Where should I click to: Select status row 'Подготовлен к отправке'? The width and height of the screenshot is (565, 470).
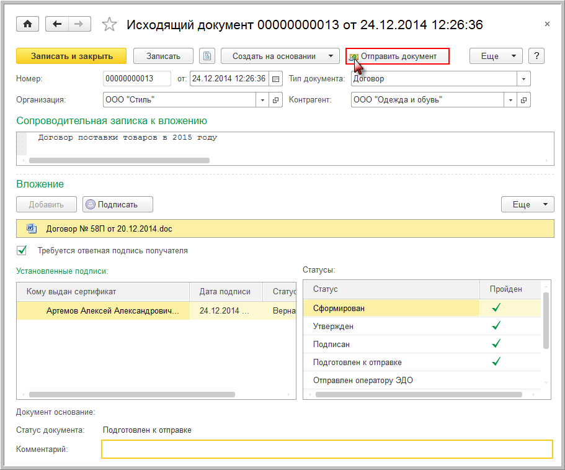point(422,362)
